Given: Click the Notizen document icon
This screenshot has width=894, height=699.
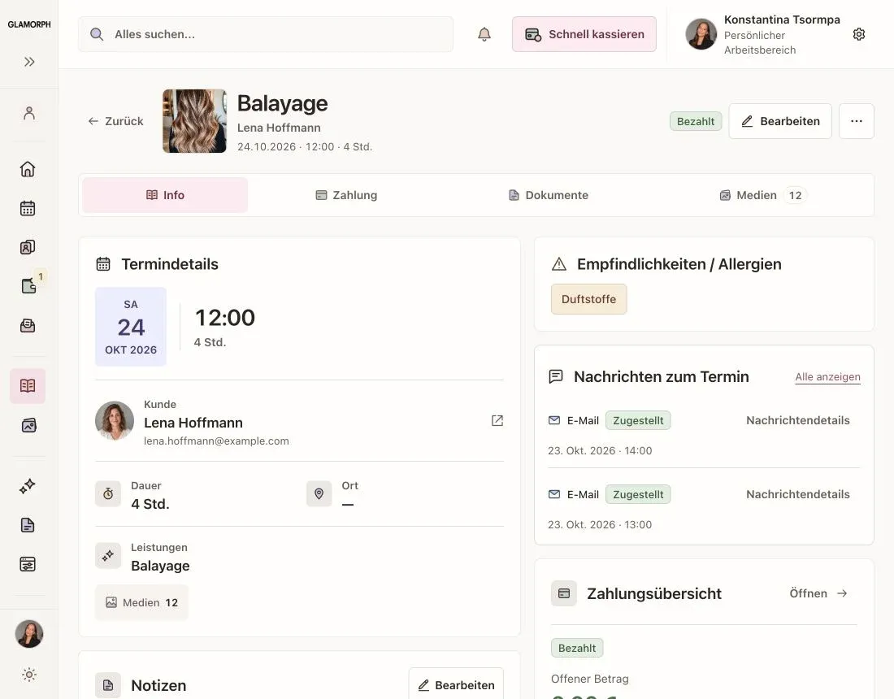Looking at the screenshot, I should 108,684.
